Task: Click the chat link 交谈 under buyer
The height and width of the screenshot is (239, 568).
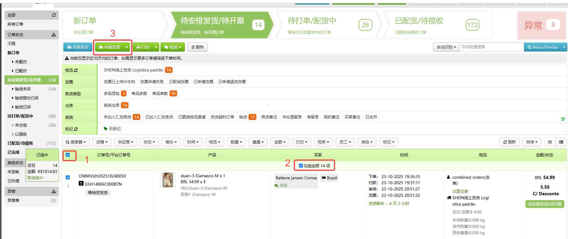Action: (281, 185)
